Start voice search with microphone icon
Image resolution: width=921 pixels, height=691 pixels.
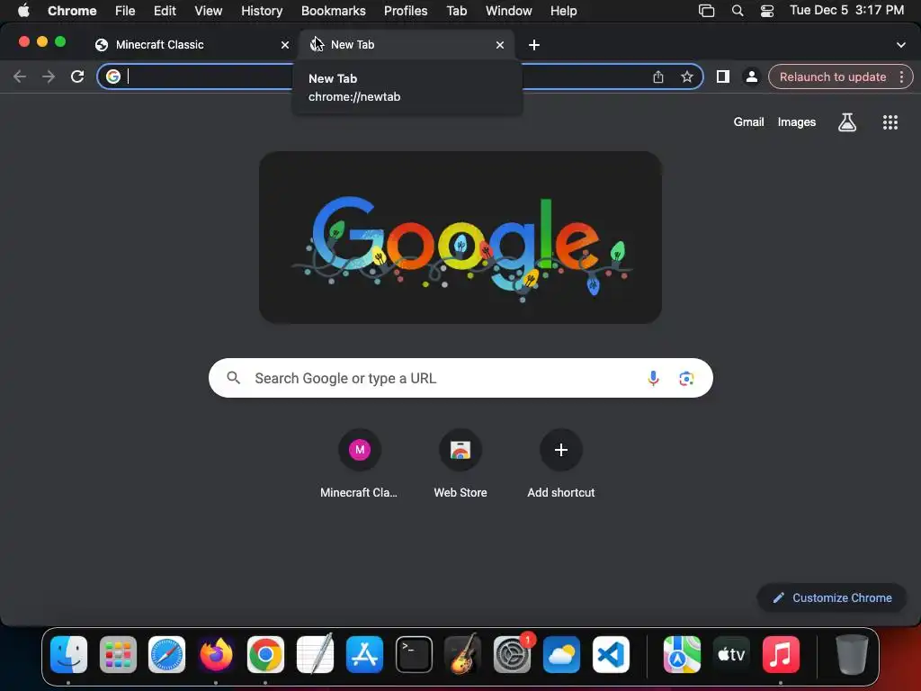653,379
